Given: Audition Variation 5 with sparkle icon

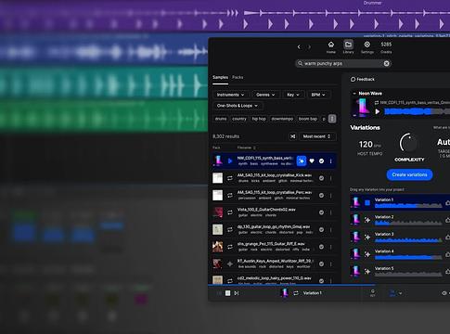Looking at the screenshot, I should tap(367, 271).
